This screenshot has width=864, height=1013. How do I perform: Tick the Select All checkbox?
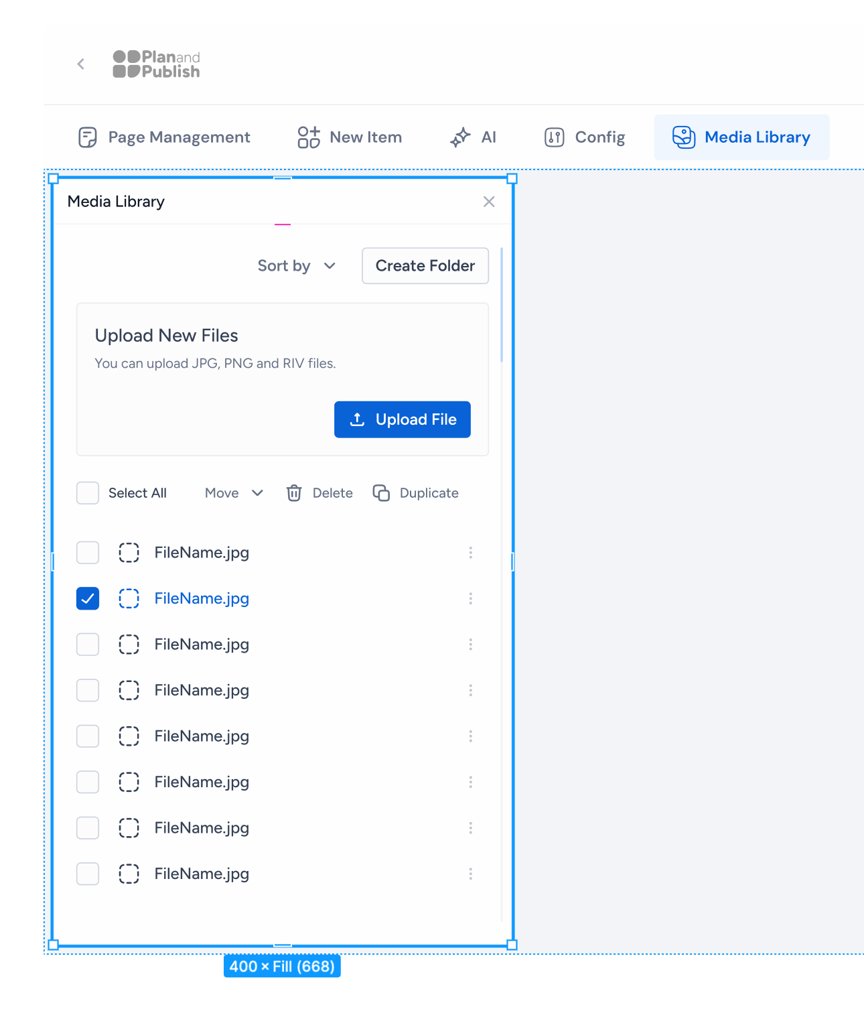[88, 493]
